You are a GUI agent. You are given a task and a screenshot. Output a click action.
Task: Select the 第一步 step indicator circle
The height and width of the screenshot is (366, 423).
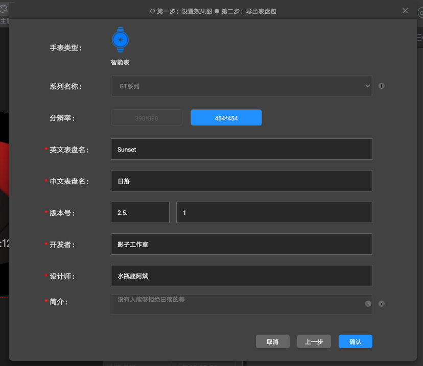click(151, 11)
